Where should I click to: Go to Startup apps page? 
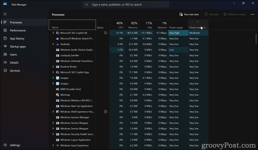[24, 46]
